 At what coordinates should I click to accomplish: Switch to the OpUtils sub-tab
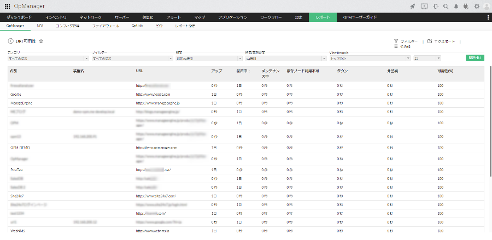[x=137, y=26]
